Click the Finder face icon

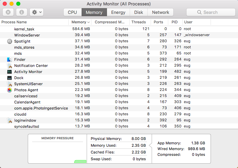pos(9,59)
